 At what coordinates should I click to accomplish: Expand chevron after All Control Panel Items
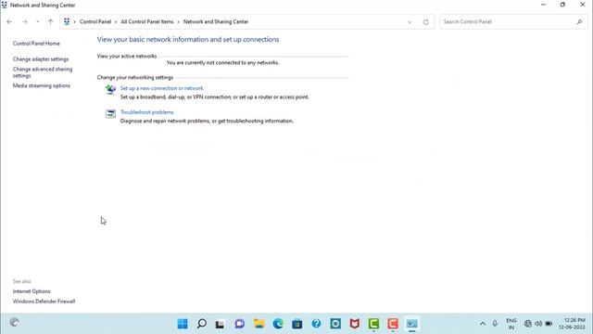pyautogui.click(x=179, y=22)
